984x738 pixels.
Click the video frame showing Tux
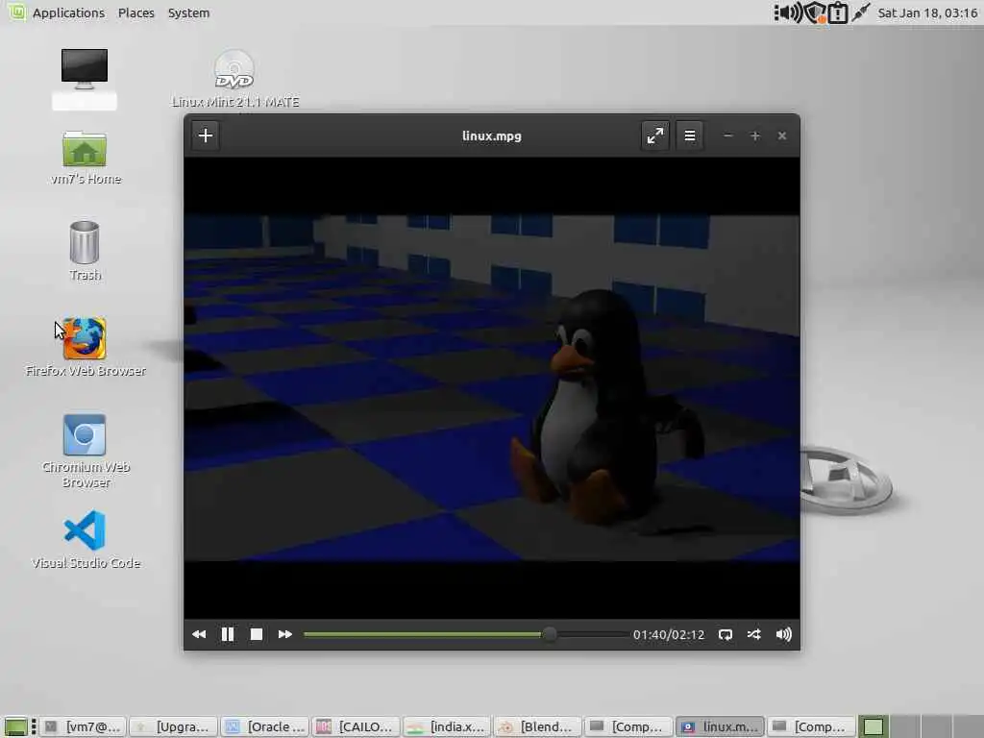click(491, 387)
